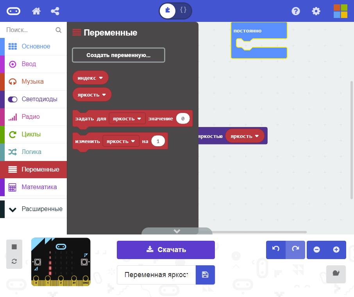Open the Share project icon
Viewport: 354px width, 297px height.
tap(55, 11)
